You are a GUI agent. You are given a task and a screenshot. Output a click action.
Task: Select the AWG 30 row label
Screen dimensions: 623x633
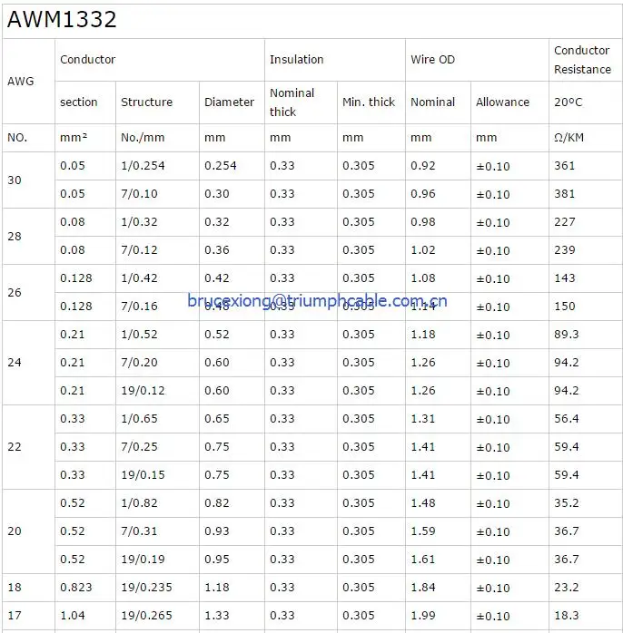(15, 180)
